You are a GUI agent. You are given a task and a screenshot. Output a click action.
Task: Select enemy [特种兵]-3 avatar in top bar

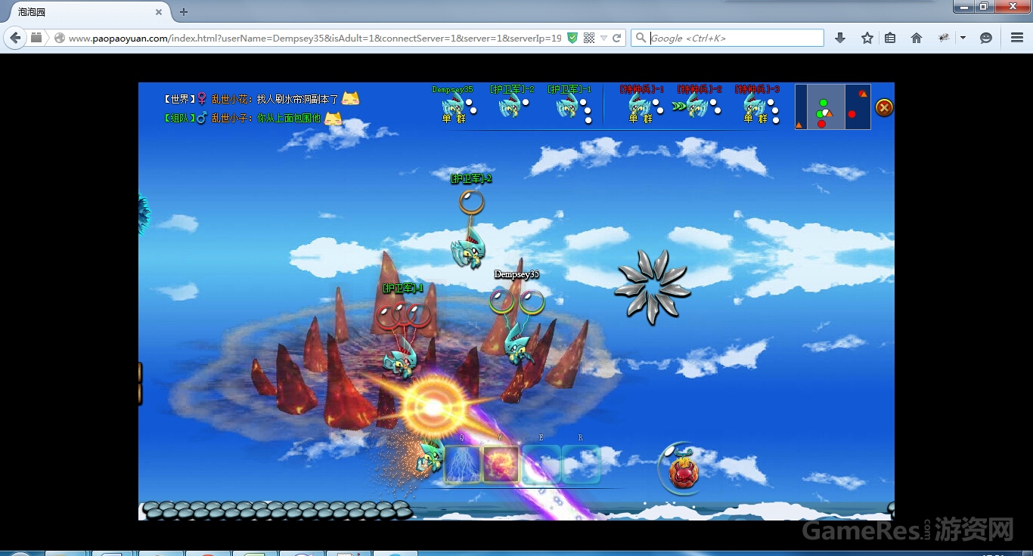point(755,105)
